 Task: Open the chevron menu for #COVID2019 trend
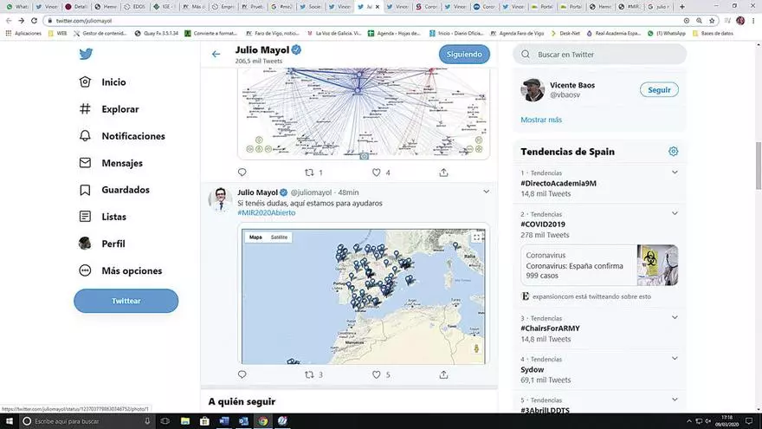coord(674,214)
